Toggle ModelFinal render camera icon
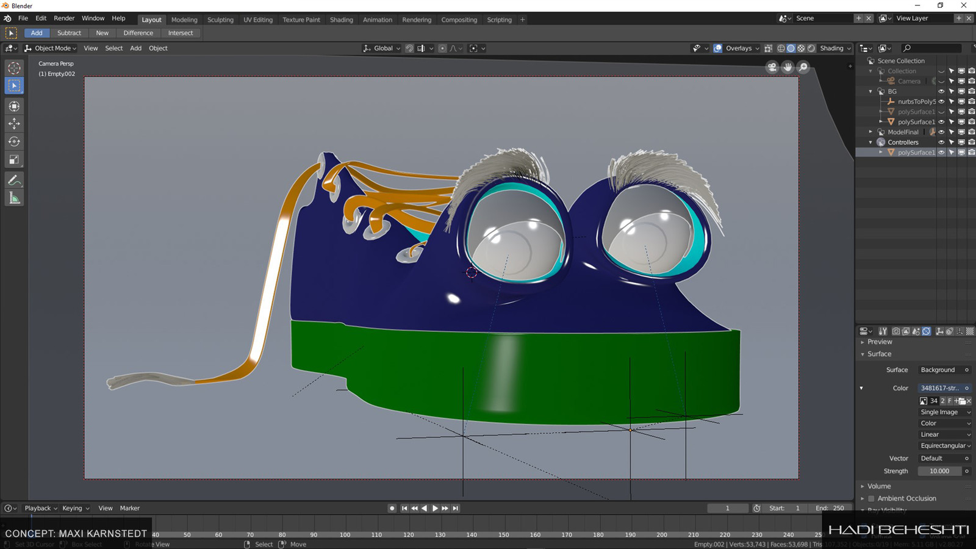 click(972, 132)
